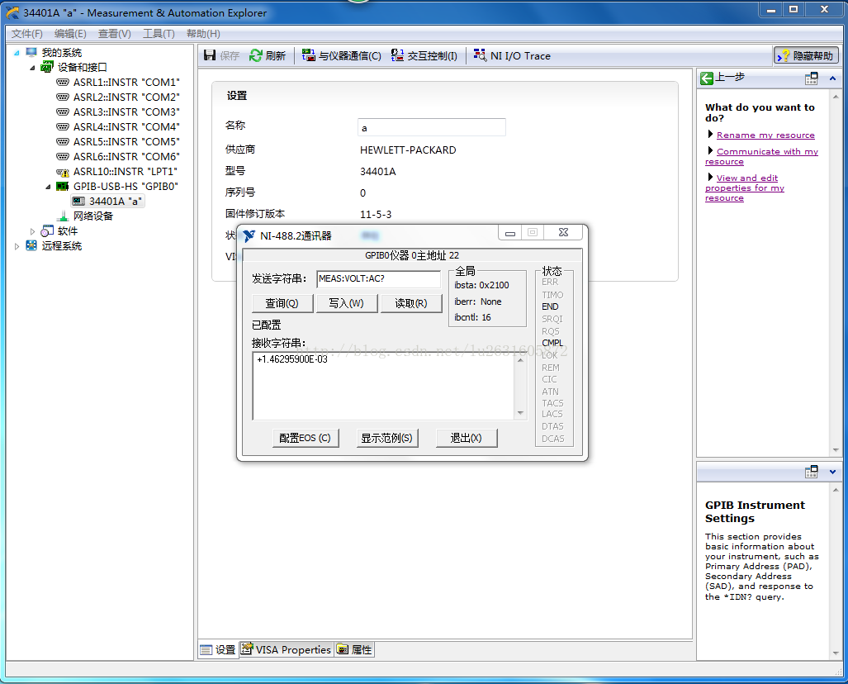848x684 pixels.
Task: Click the 隐藏帮助 hide help button
Action: coord(807,55)
